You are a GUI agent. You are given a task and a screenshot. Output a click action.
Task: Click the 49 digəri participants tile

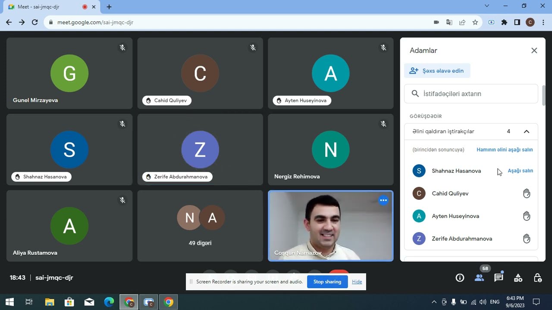[200, 226]
